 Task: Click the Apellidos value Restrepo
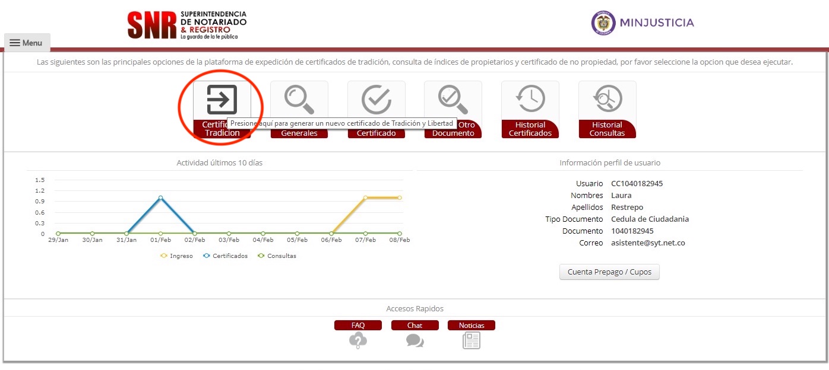(x=627, y=207)
